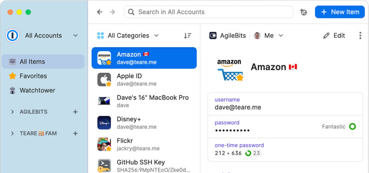Click the plus icon next to TEARE FAM
Image resolution: width=369 pixels, height=173 pixels.
pyautogui.click(x=75, y=133)
